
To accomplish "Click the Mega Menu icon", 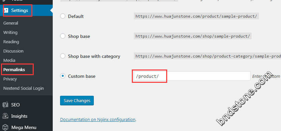I will tap(5, 128).
